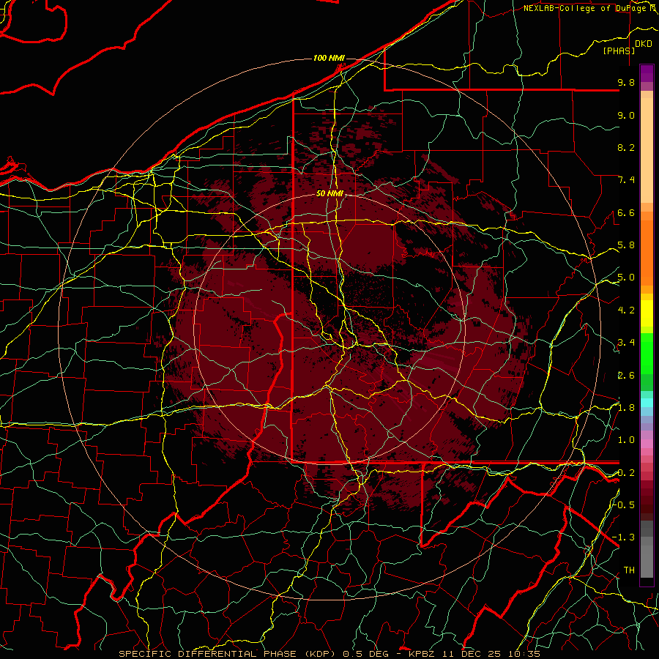Click the 3.4 value on the scale
Image resolution: width=659 pixels, height=659 pixels.
626,343
